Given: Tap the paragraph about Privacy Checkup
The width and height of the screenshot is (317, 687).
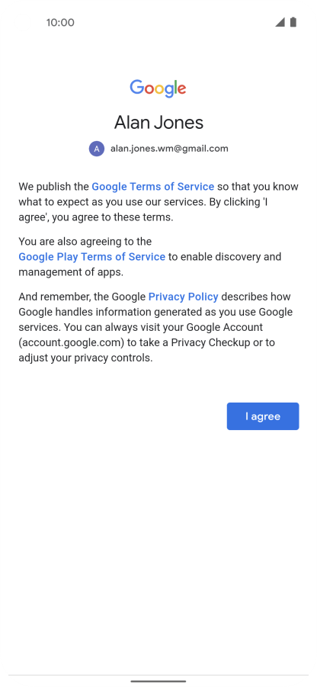Looking at the screenshot, I should coord(155,327).
